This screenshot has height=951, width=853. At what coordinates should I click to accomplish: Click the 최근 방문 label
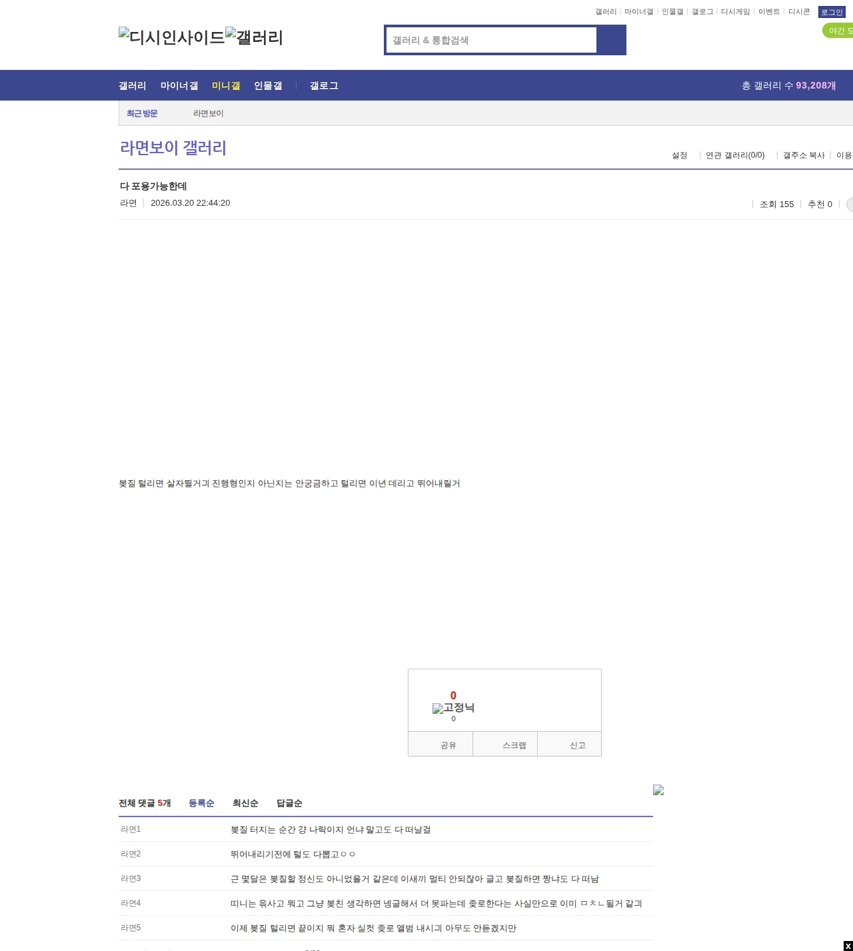tap(142, 114)
